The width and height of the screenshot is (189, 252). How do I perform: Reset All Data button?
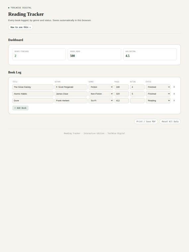click(170, 121)
